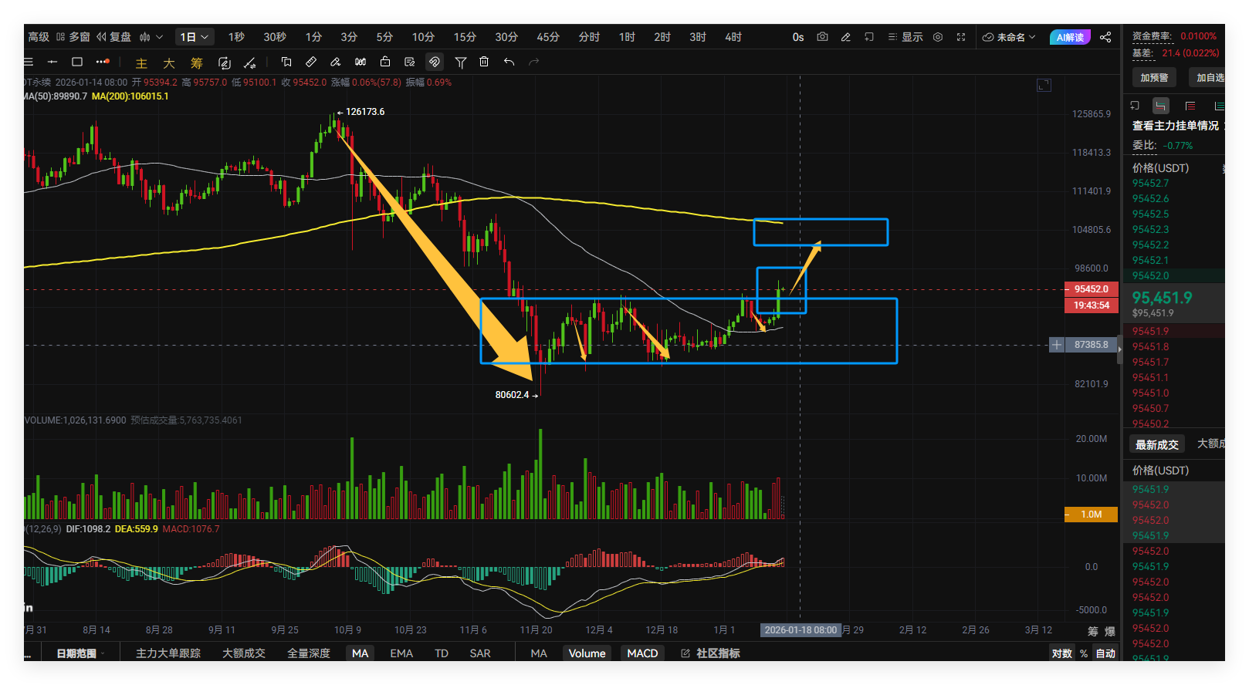Screen dimensions: 1249x685
Task: Click the 95452.0 current price label
Action: 1091,289
